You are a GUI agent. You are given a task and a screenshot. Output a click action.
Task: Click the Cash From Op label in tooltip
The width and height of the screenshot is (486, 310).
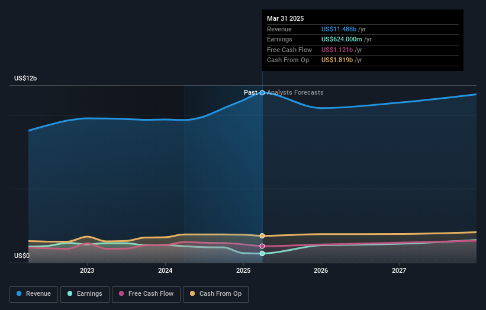(x=288, y=60)
